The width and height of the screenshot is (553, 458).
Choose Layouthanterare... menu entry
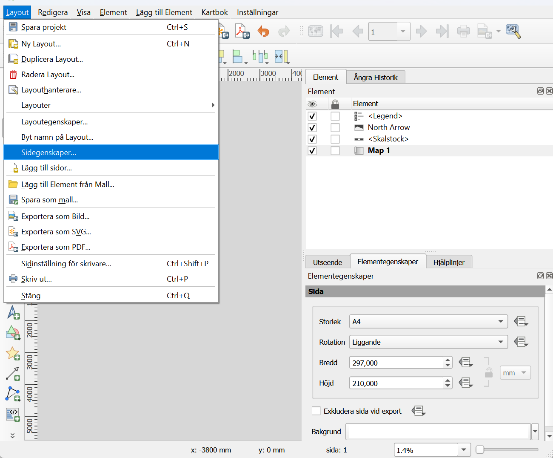coord(111,90)
